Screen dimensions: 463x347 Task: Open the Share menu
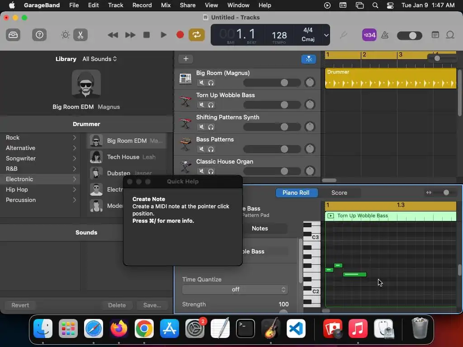click(x=188, y=5)
